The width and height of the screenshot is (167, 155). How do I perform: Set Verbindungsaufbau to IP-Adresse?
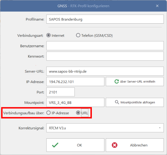[x=48, y=113]
